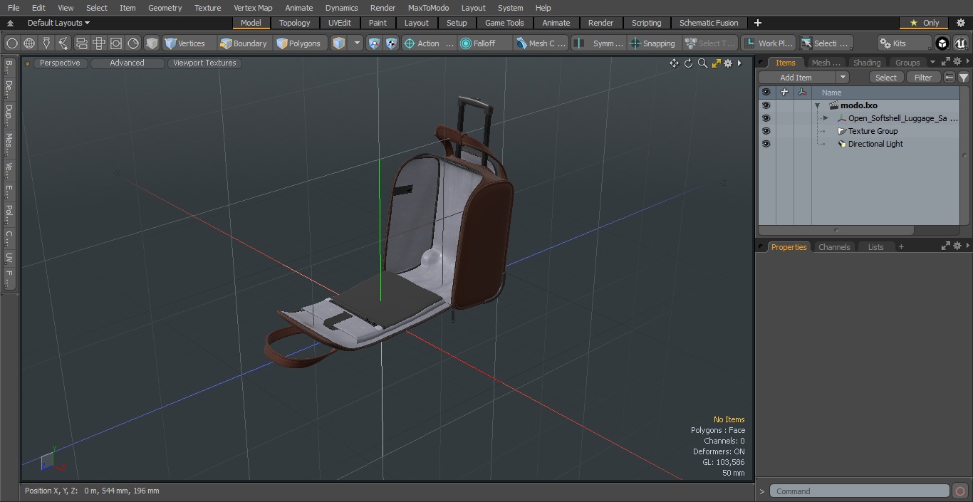Click the Select button in Items panel
The height and width of the screenshot is (502, 973).
(x=886, y=78)
